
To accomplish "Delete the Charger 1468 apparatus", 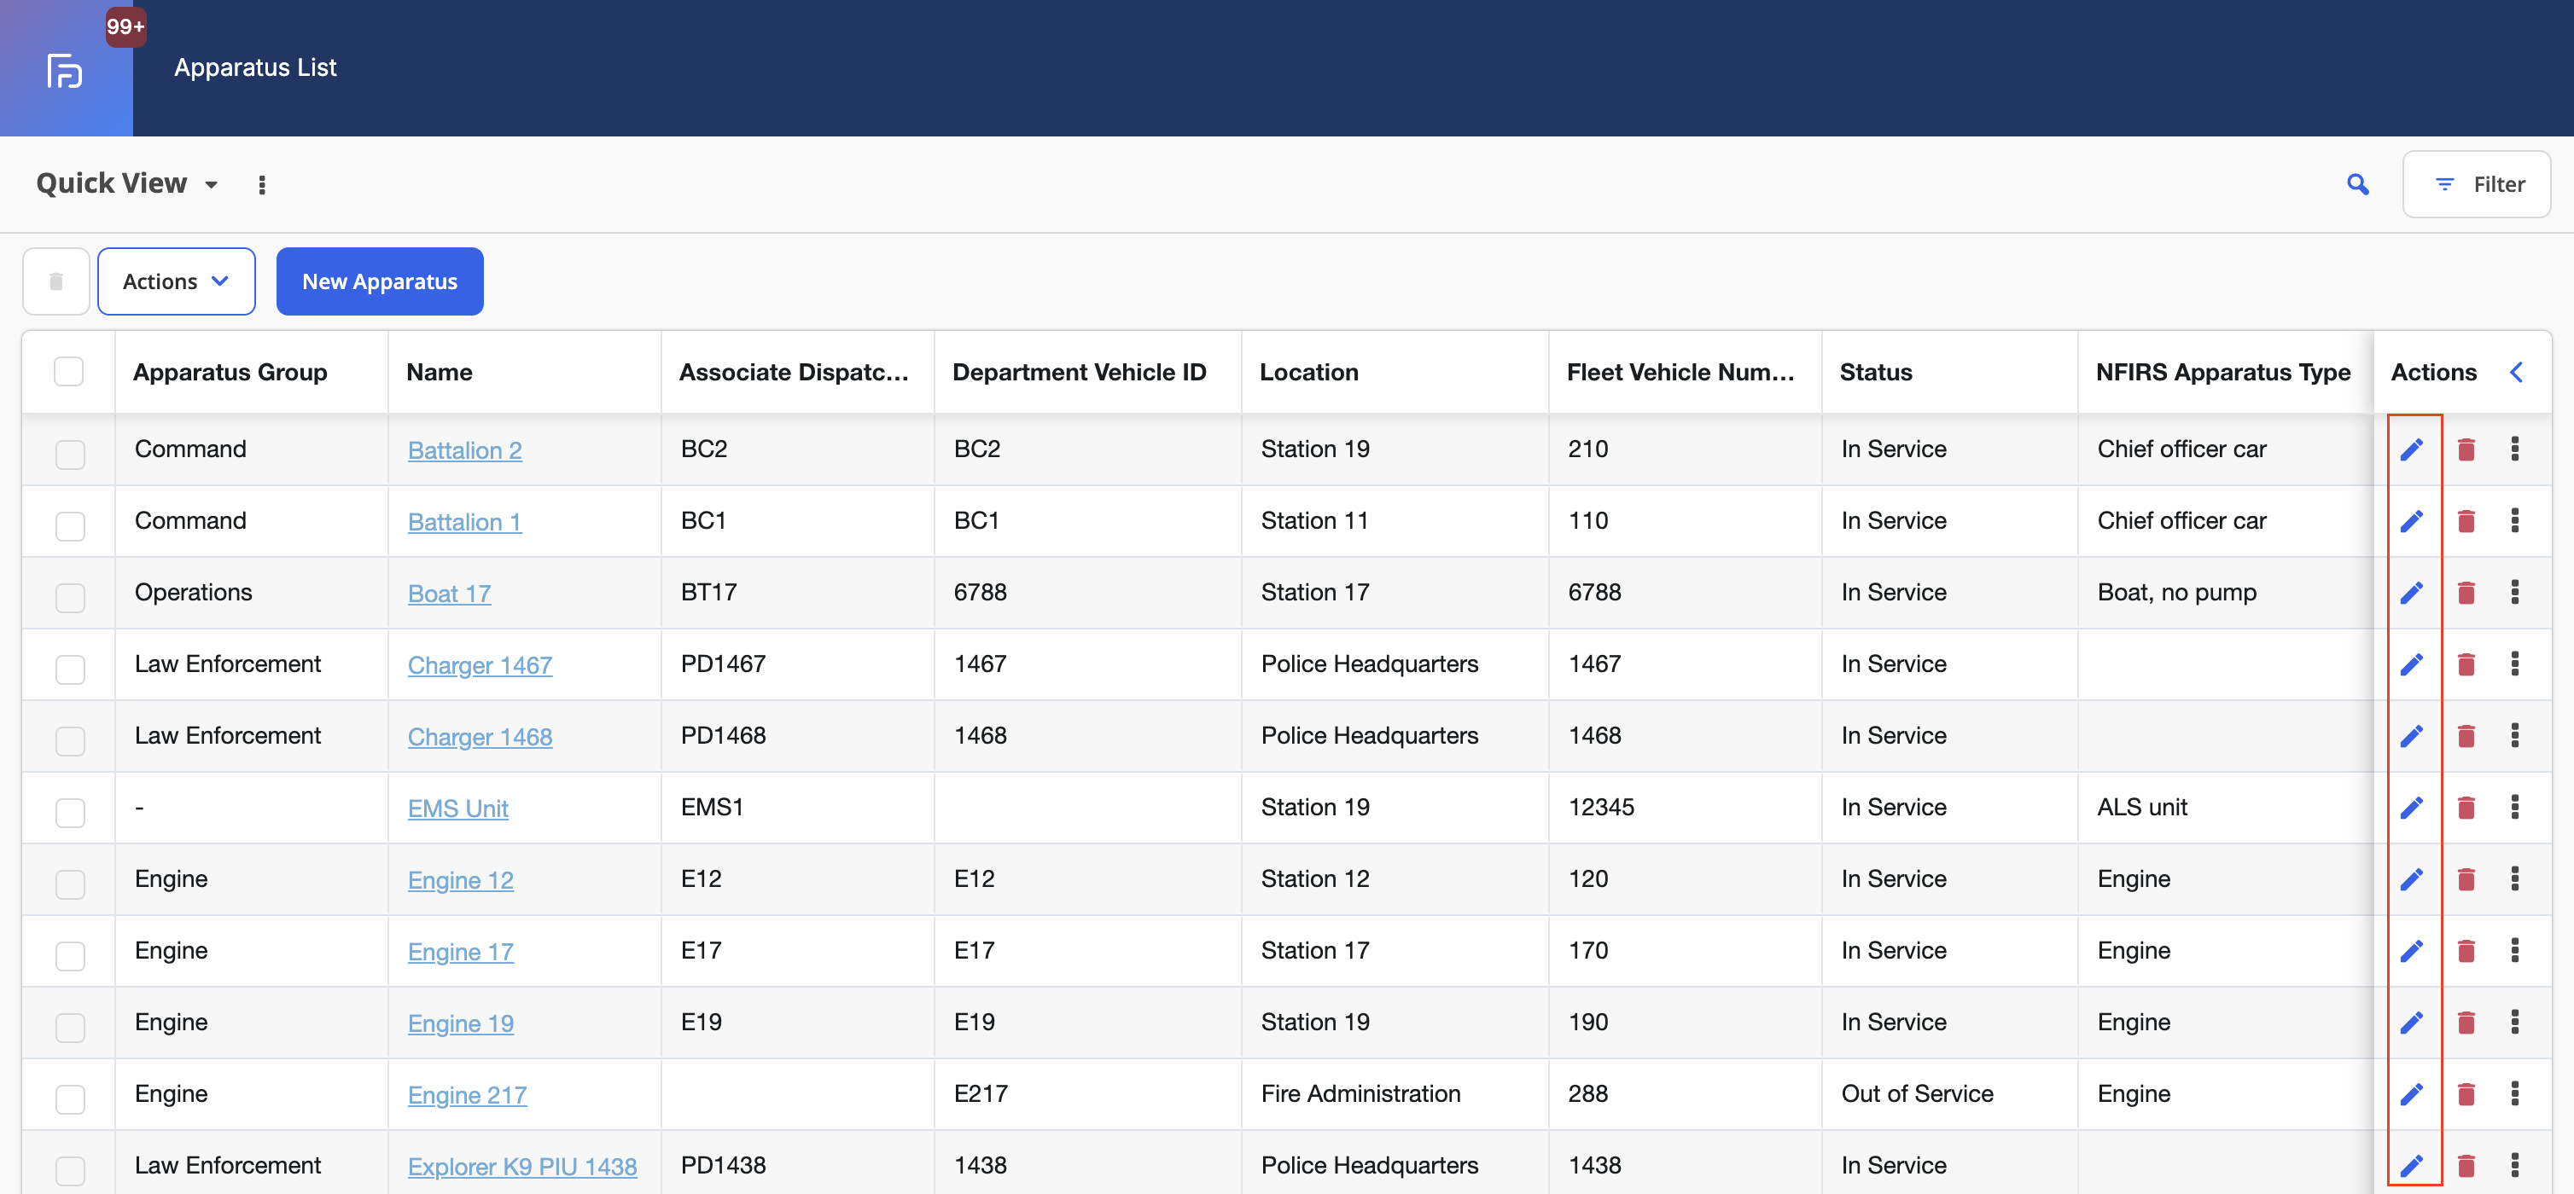I will 2465,736.
